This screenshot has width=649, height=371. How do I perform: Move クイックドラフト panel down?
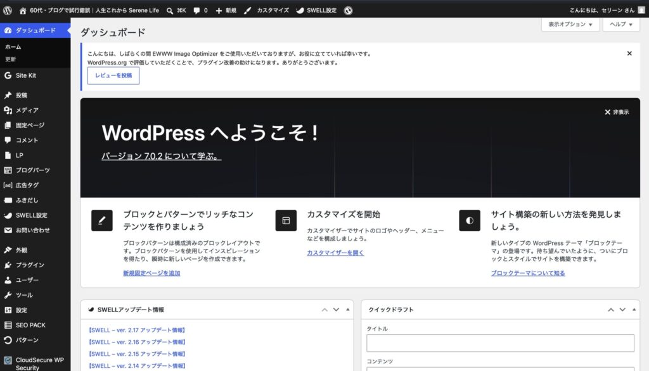point(622,310)
